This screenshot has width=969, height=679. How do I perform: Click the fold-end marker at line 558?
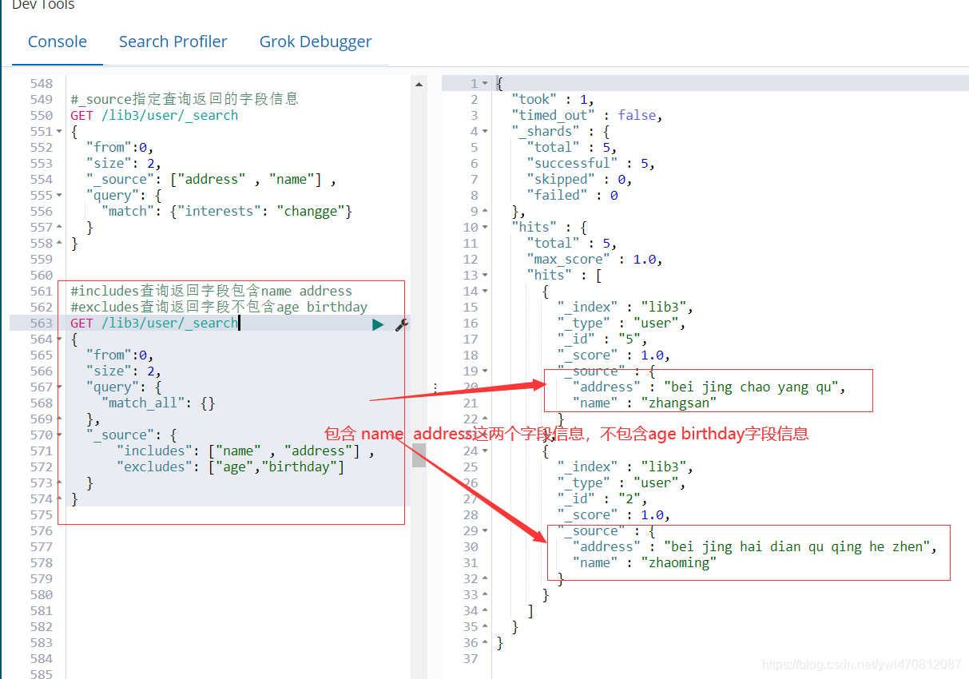point(60,244)
